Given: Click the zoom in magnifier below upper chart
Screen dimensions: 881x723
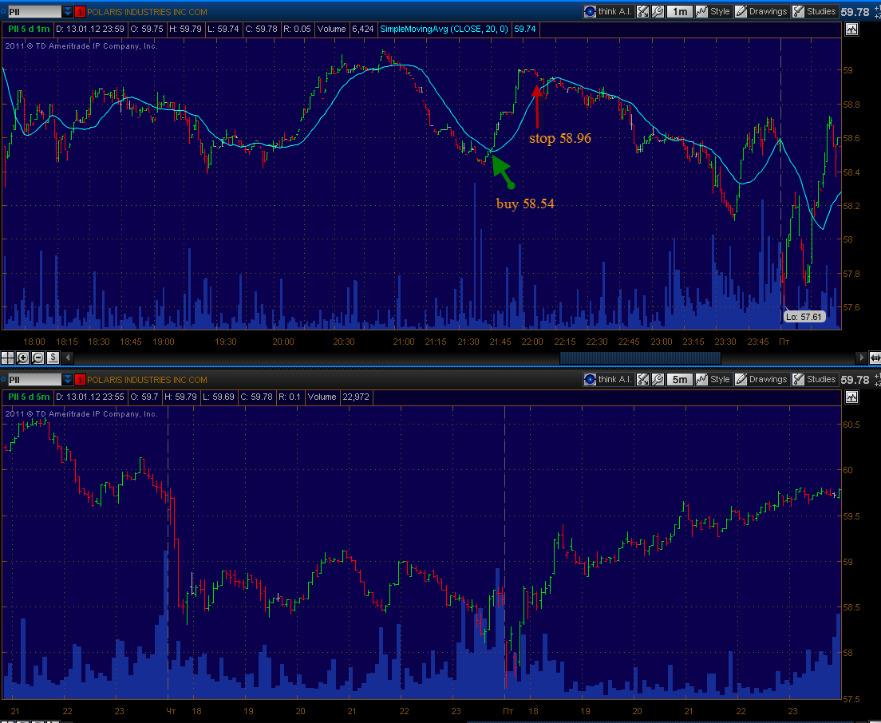Looking at the screenshot, I should click(x=22, y=358).
